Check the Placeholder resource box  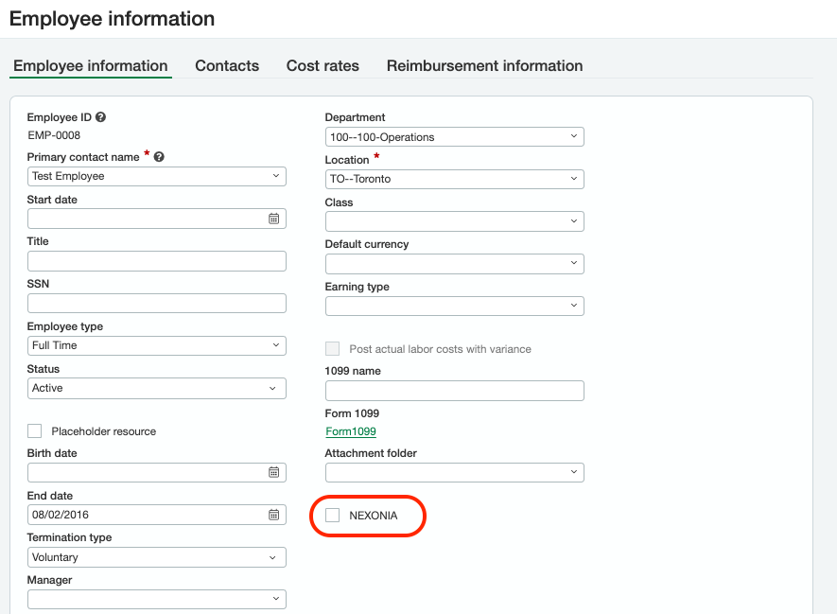pyautogui.click(x=35, y=431)
